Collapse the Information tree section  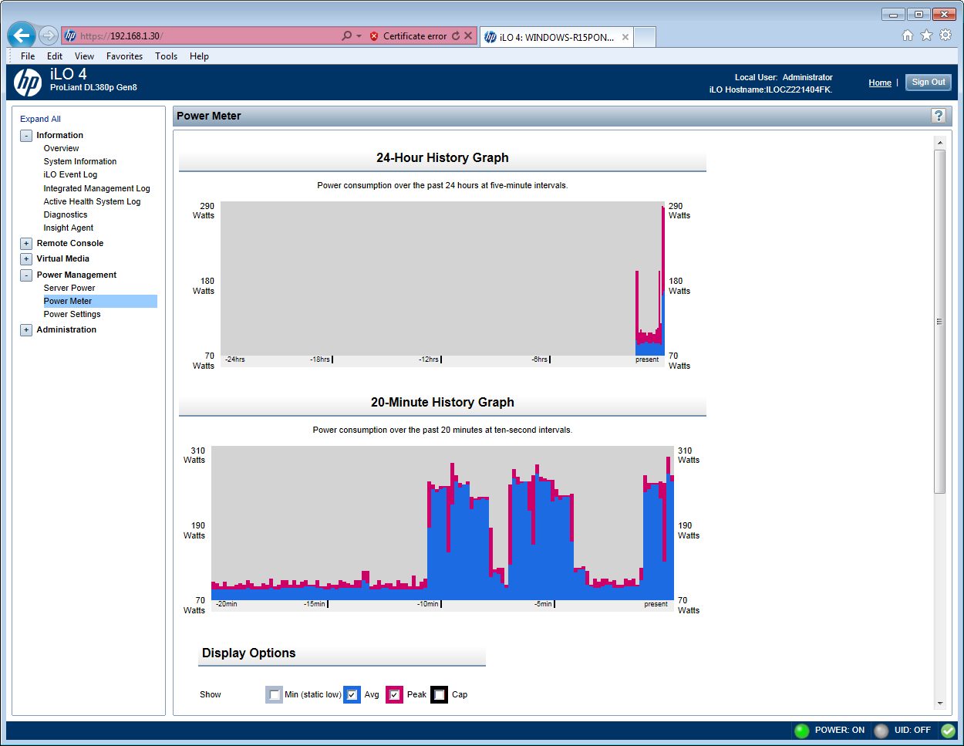tap(26, 136)
